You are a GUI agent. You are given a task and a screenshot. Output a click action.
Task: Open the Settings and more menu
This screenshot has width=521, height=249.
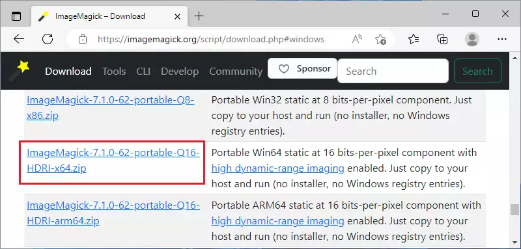point(501,39)
